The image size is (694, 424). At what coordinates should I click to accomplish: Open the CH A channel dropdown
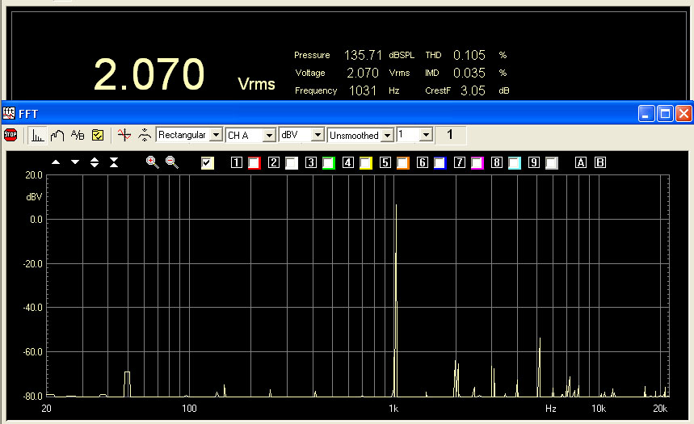coord(270,135)
